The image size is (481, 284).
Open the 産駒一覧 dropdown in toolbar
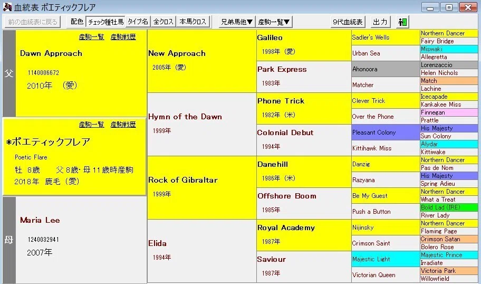tap(274, 22)
